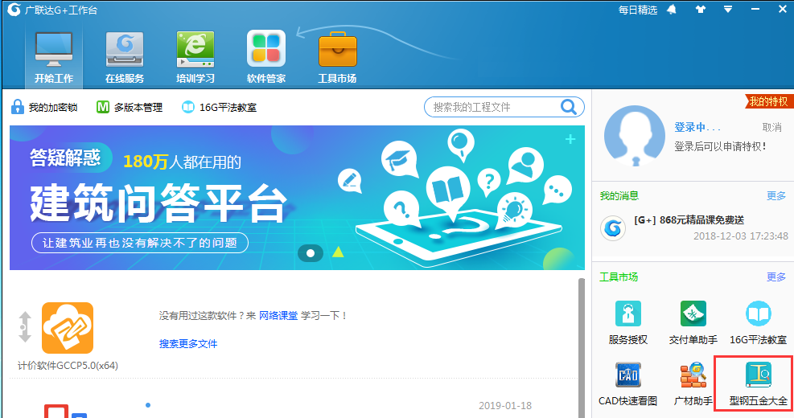Click the search magnifier icon

click(569, 107)
